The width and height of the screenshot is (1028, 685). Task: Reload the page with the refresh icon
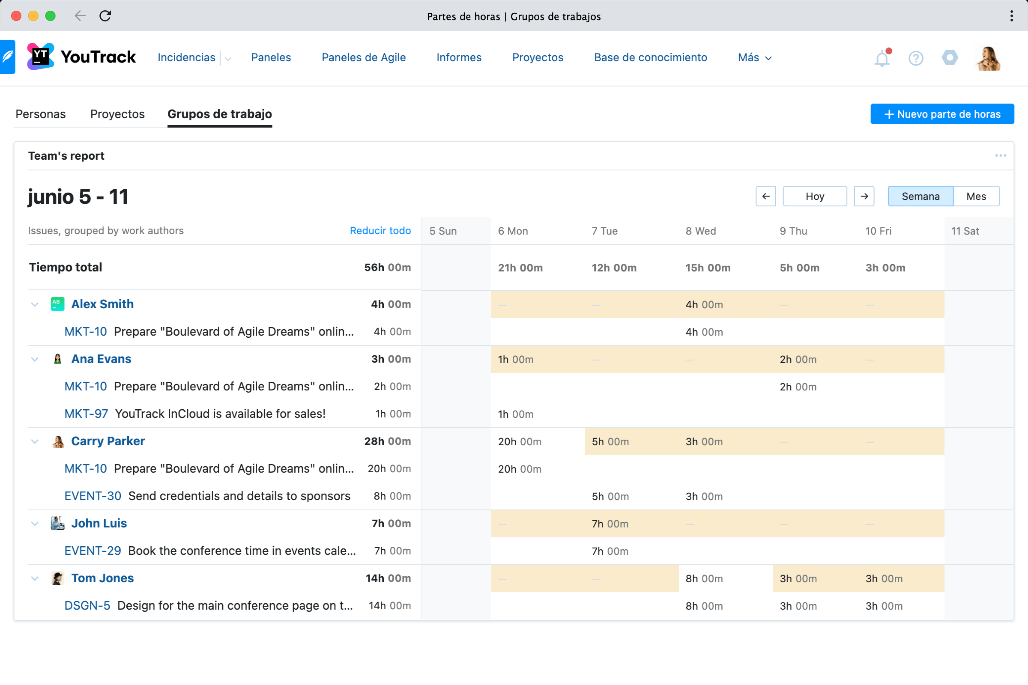(105, 16)
